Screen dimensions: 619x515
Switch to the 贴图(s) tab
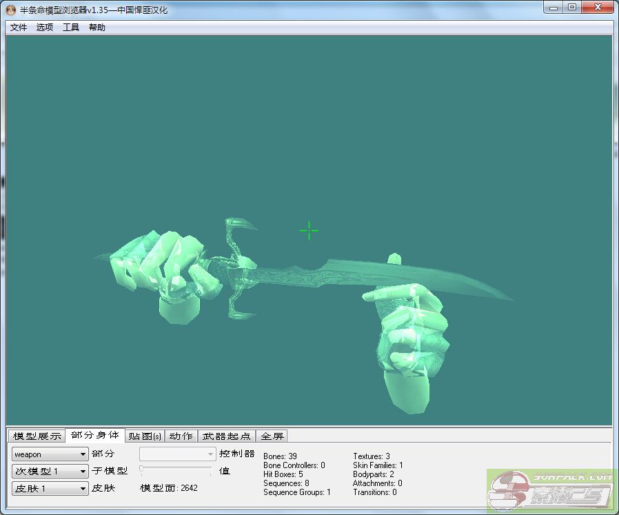[x=145, y=436]
